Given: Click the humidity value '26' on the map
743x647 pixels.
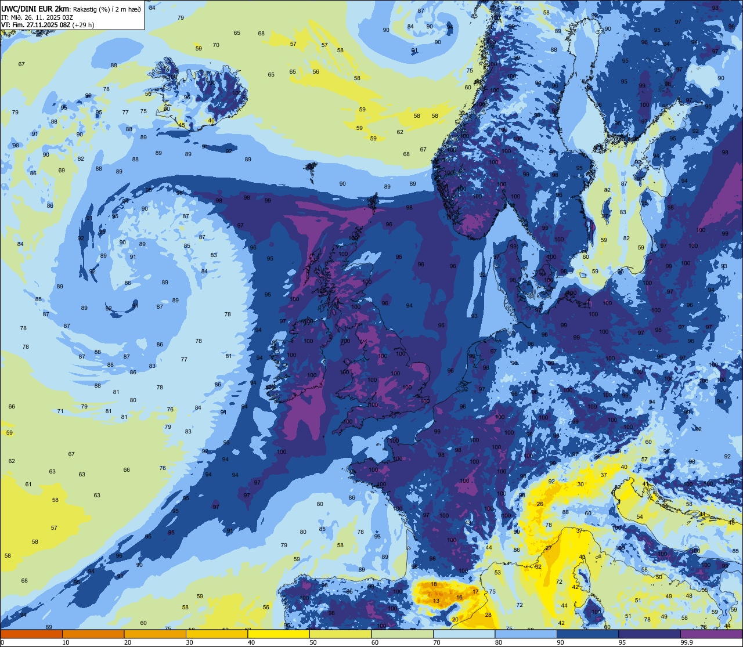Looking at the screenshot, I should 540,504.
